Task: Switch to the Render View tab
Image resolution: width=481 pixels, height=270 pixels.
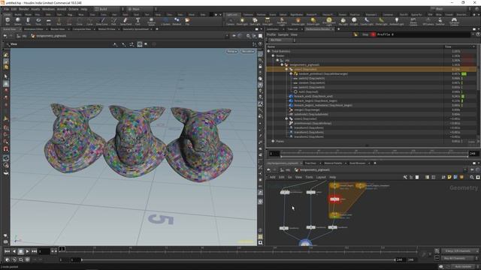Action: 58,29
